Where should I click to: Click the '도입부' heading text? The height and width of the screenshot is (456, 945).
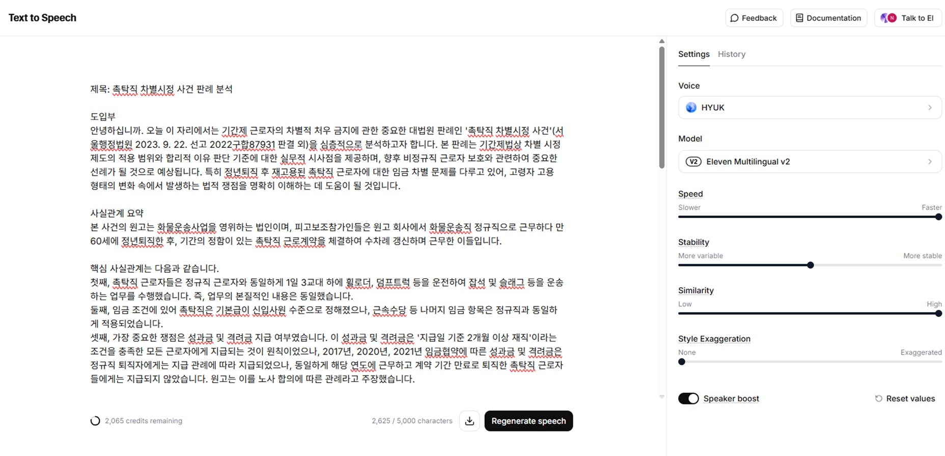click(x=103, y=117)
